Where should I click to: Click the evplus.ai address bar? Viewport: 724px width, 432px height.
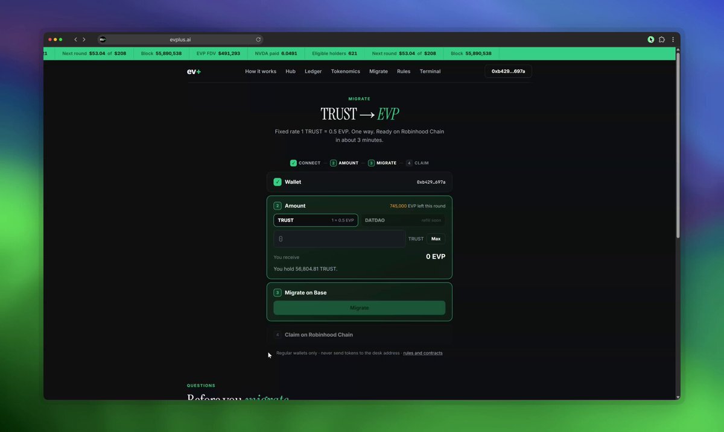click(180, 40)
